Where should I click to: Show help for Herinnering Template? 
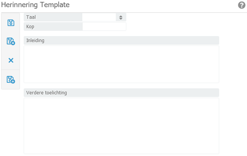tap(242, 5)
